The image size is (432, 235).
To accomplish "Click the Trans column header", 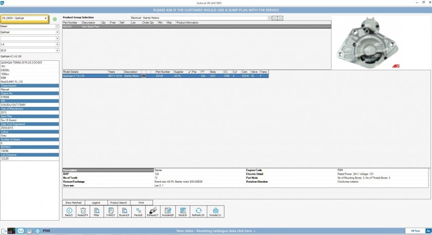I will click(263, 72).
